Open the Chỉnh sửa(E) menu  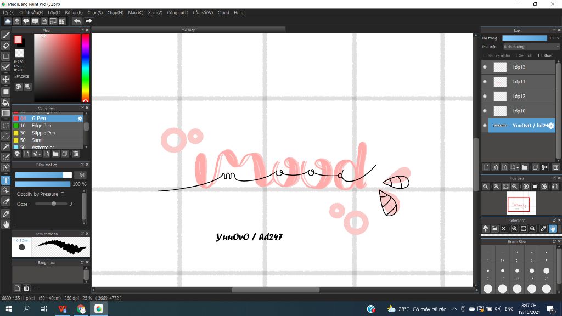tap(31, 13)
